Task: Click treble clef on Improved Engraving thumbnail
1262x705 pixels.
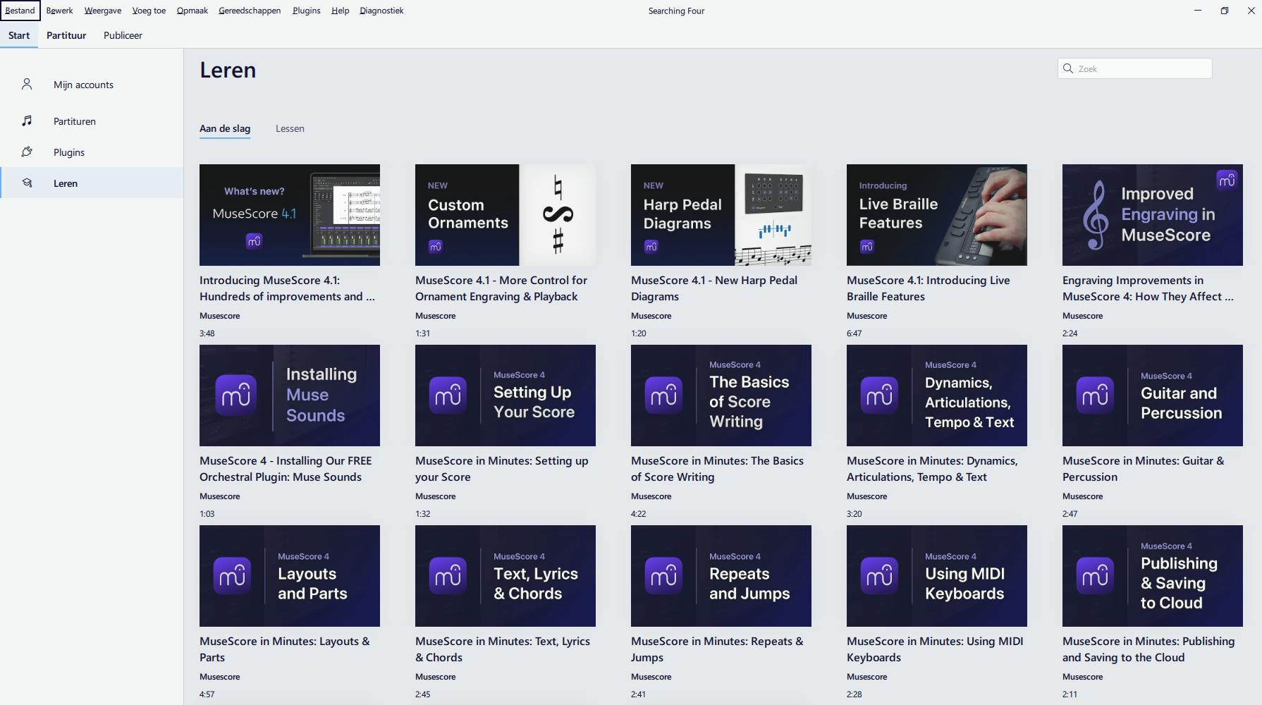Action: coord(1095,215)
